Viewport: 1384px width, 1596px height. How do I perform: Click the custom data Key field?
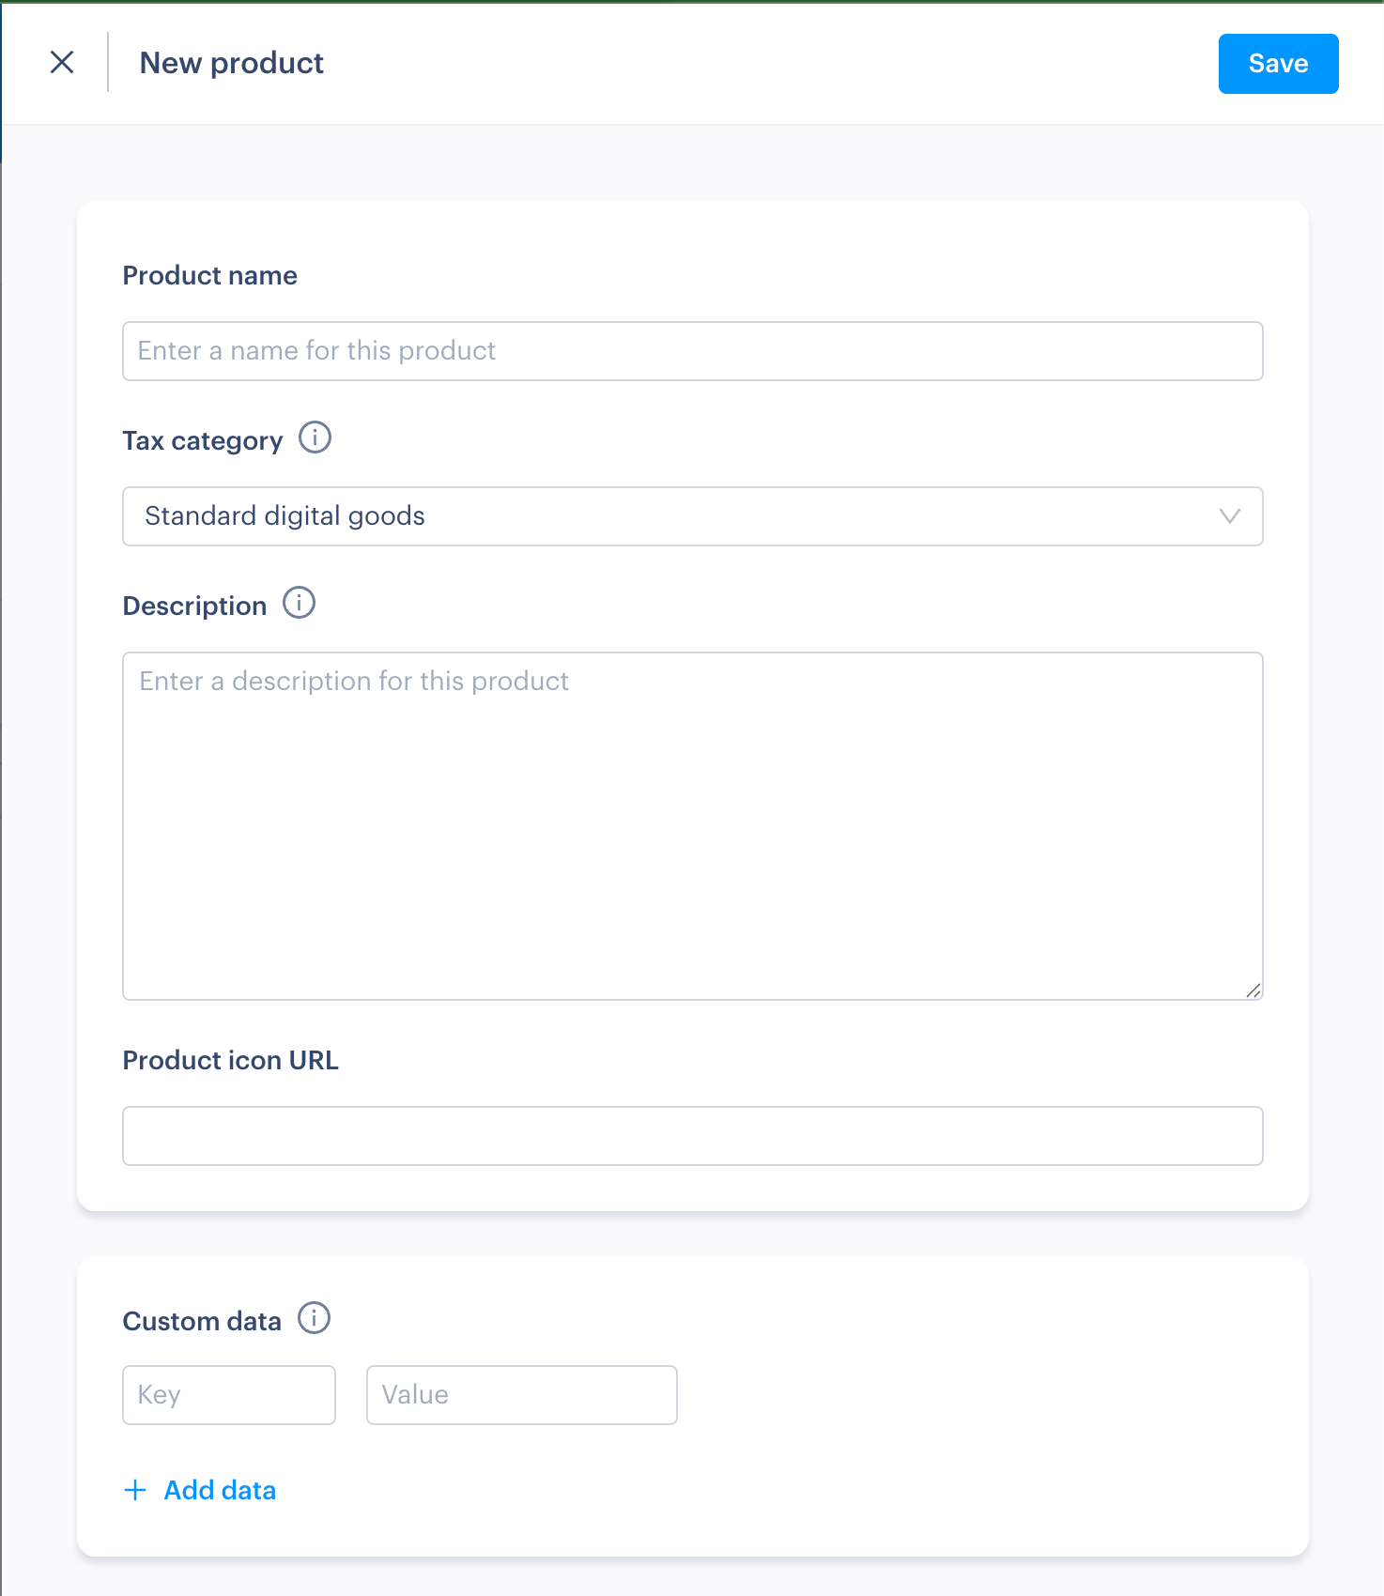(228, 1395)
